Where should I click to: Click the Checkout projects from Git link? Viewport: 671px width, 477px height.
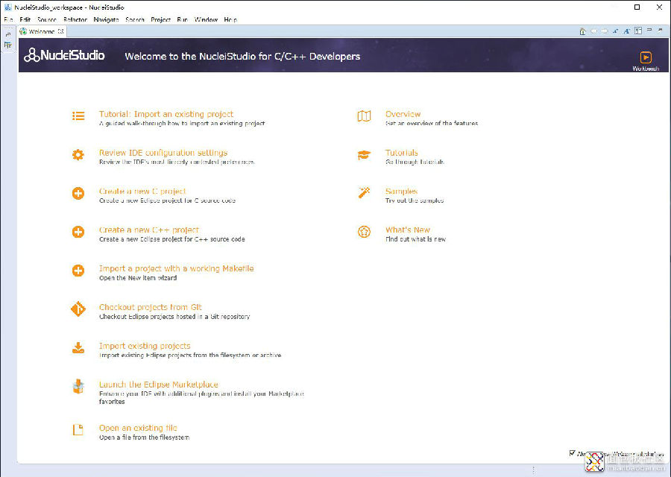pyautogui.click(x=150, y=307)
